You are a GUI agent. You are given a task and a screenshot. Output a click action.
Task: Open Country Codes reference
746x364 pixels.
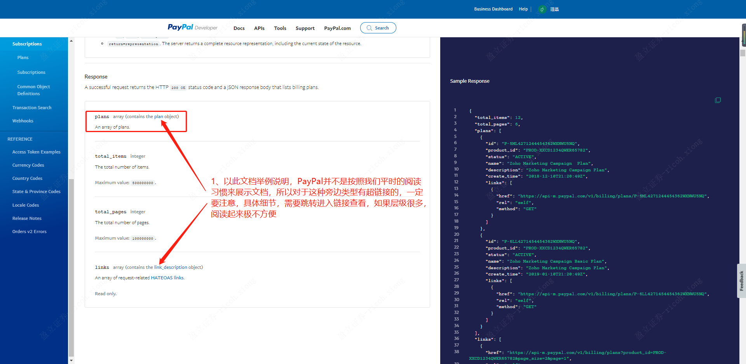click(x=27, y=178)
